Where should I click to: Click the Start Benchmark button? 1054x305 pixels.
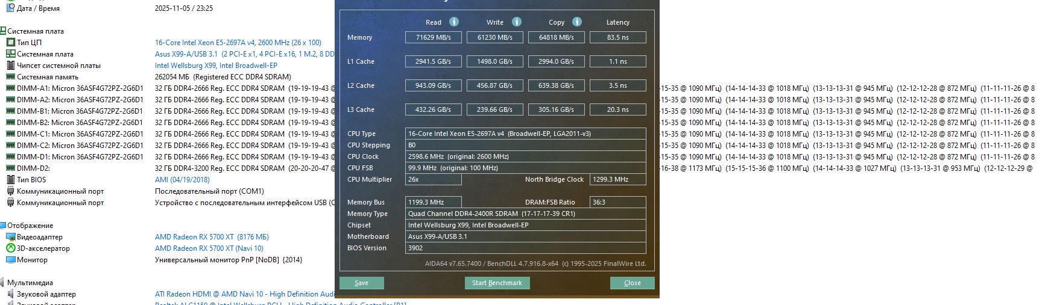(497, 283)
